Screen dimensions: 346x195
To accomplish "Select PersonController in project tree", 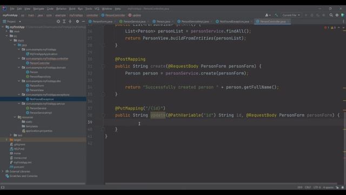I will tap(39, 63).
